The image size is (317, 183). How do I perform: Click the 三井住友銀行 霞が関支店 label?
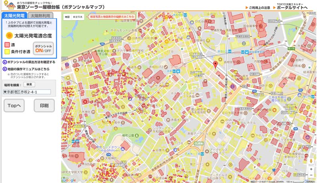coord(277,99)
